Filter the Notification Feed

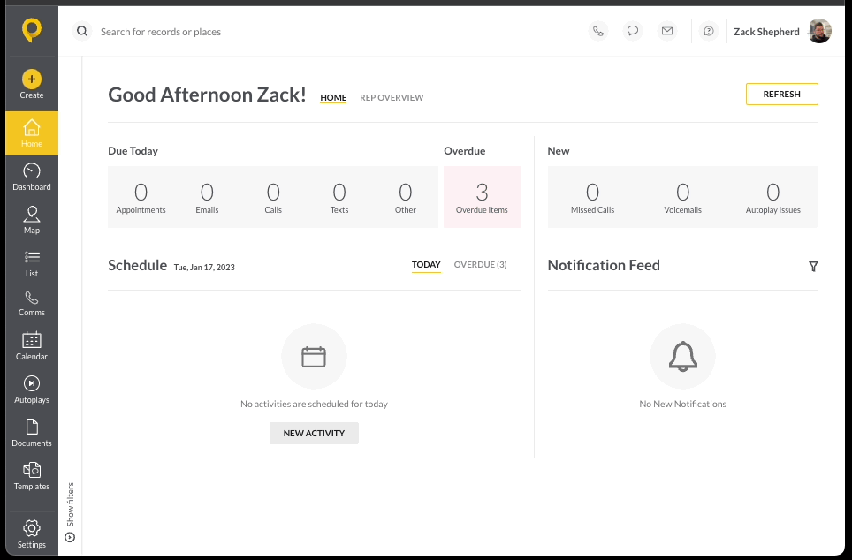[x=813, y=266]
